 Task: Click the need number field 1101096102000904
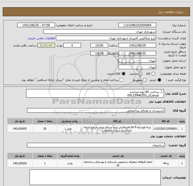click(137, 25)
